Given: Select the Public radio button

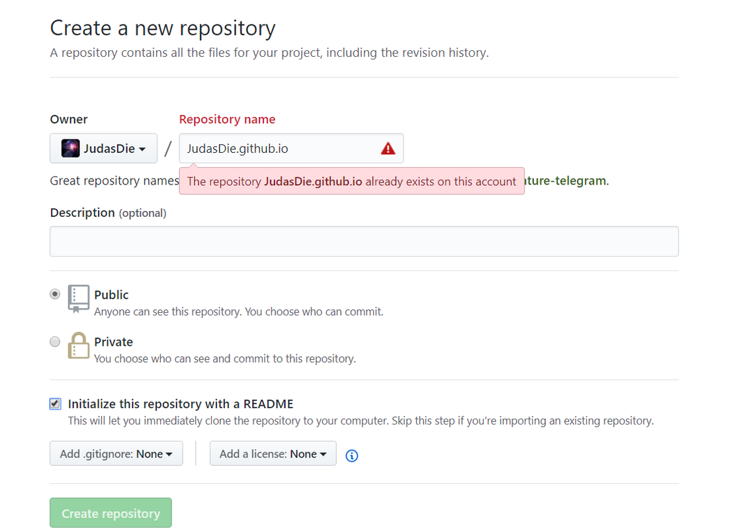Looking at the screenshot, I should [55, 294].
